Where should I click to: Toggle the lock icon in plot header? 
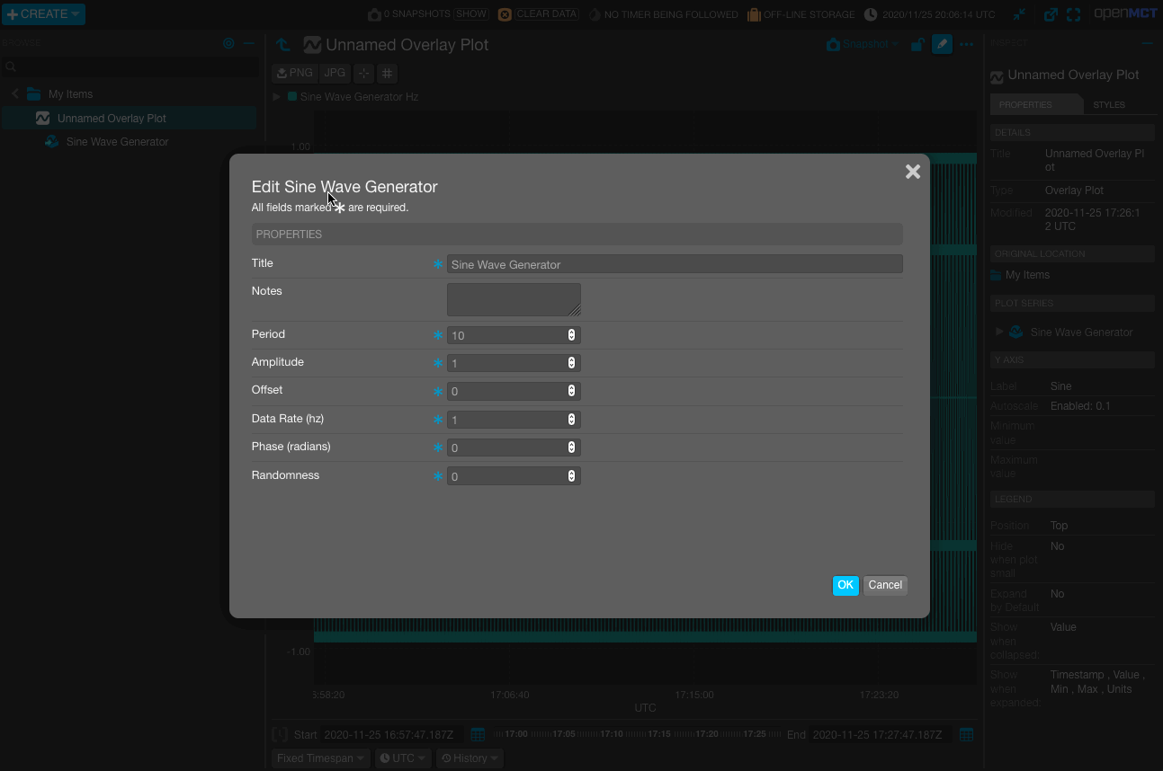[x=917, y=44]
